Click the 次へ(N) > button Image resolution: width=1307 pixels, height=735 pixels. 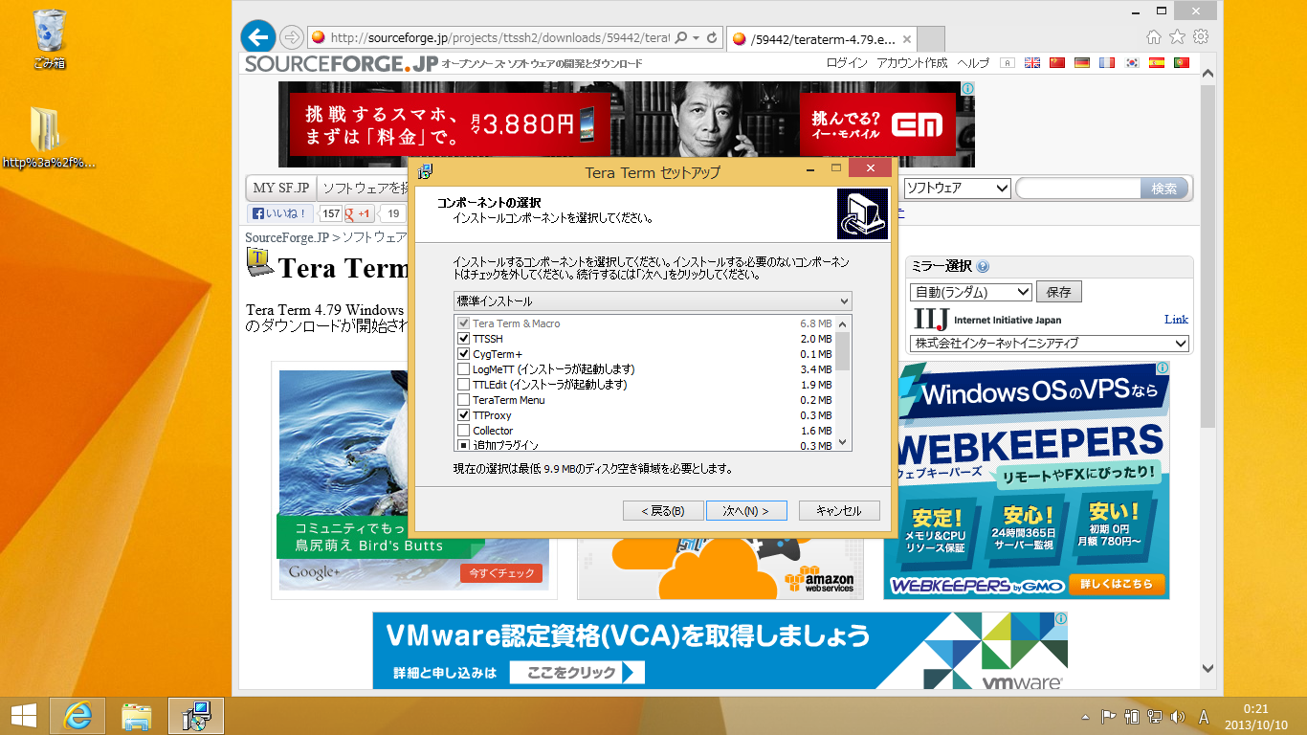tap(746, 511)
